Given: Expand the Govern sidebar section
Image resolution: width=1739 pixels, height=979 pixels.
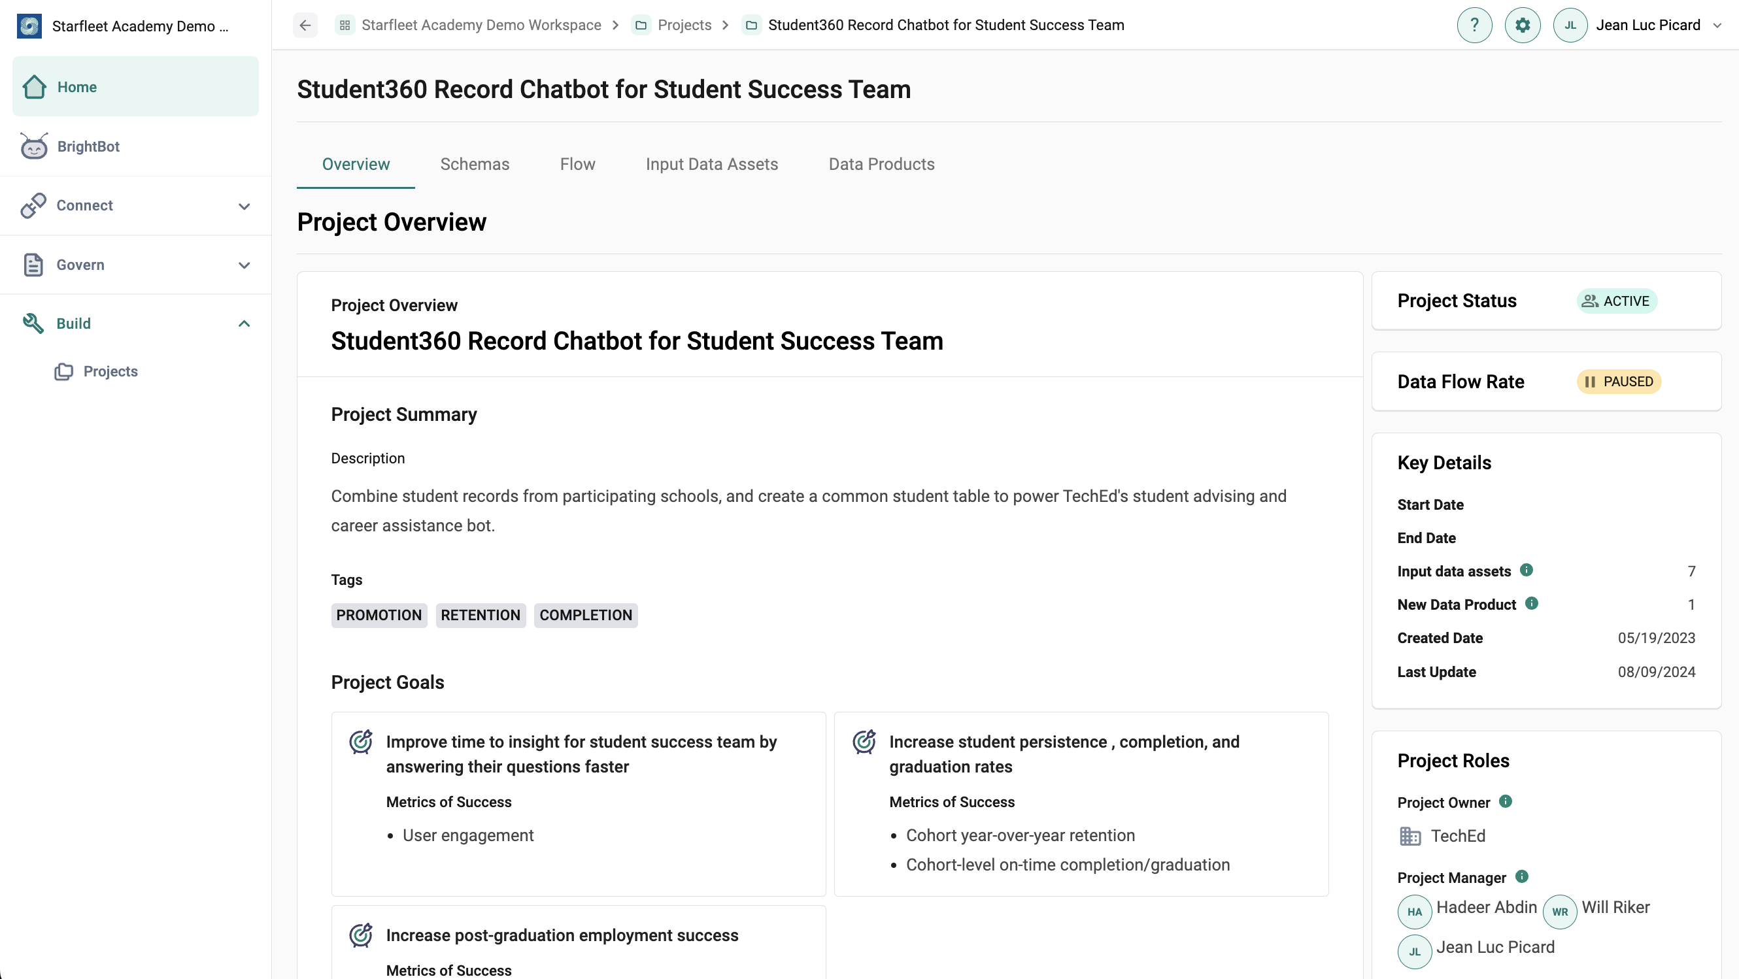Looking at the screenshot, I should tap(135, 265).
